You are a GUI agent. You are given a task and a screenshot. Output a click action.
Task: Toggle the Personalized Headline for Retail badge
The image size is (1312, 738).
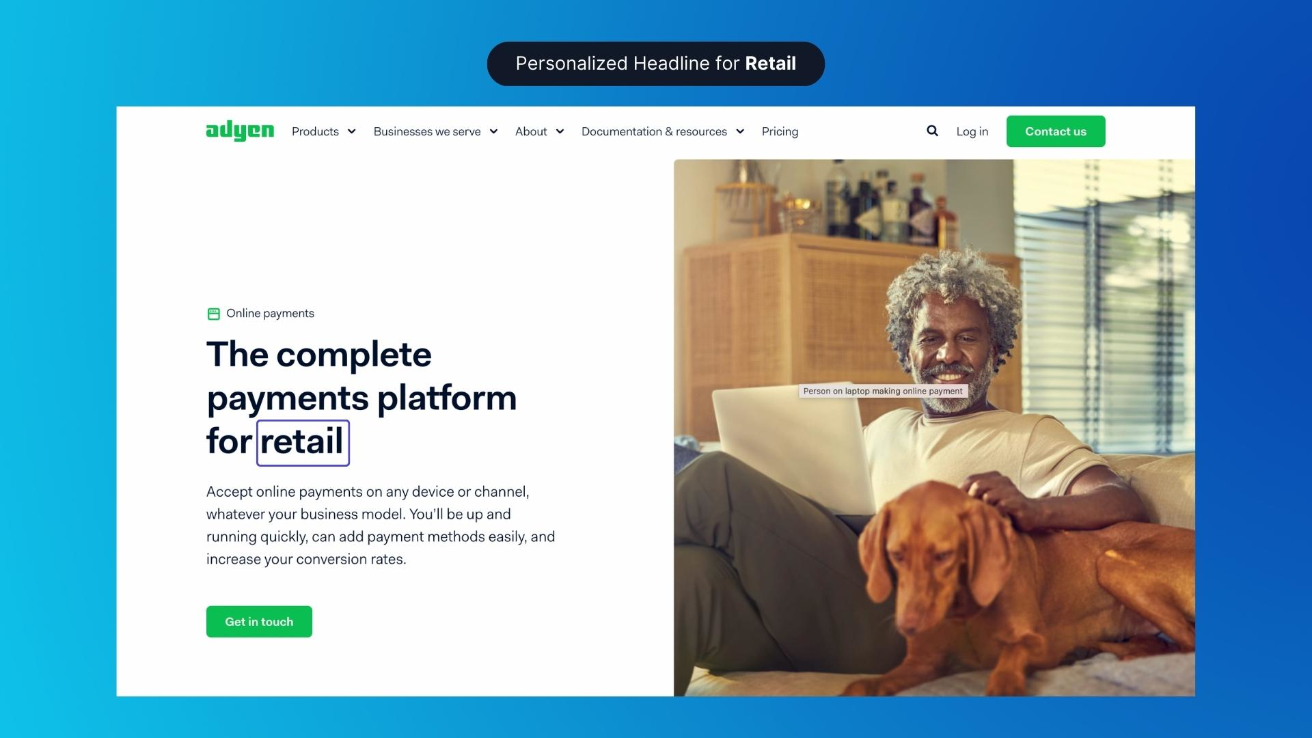(x=656, y=63)
